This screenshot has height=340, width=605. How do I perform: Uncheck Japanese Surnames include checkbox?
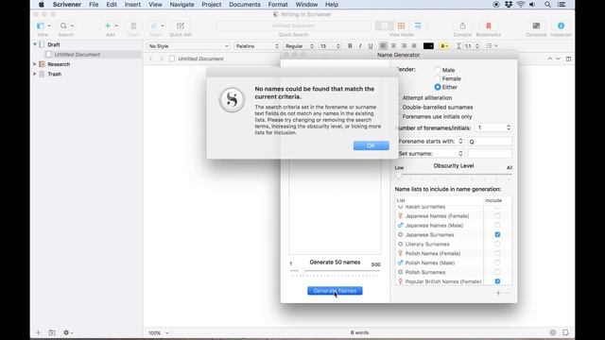(497, 234)
